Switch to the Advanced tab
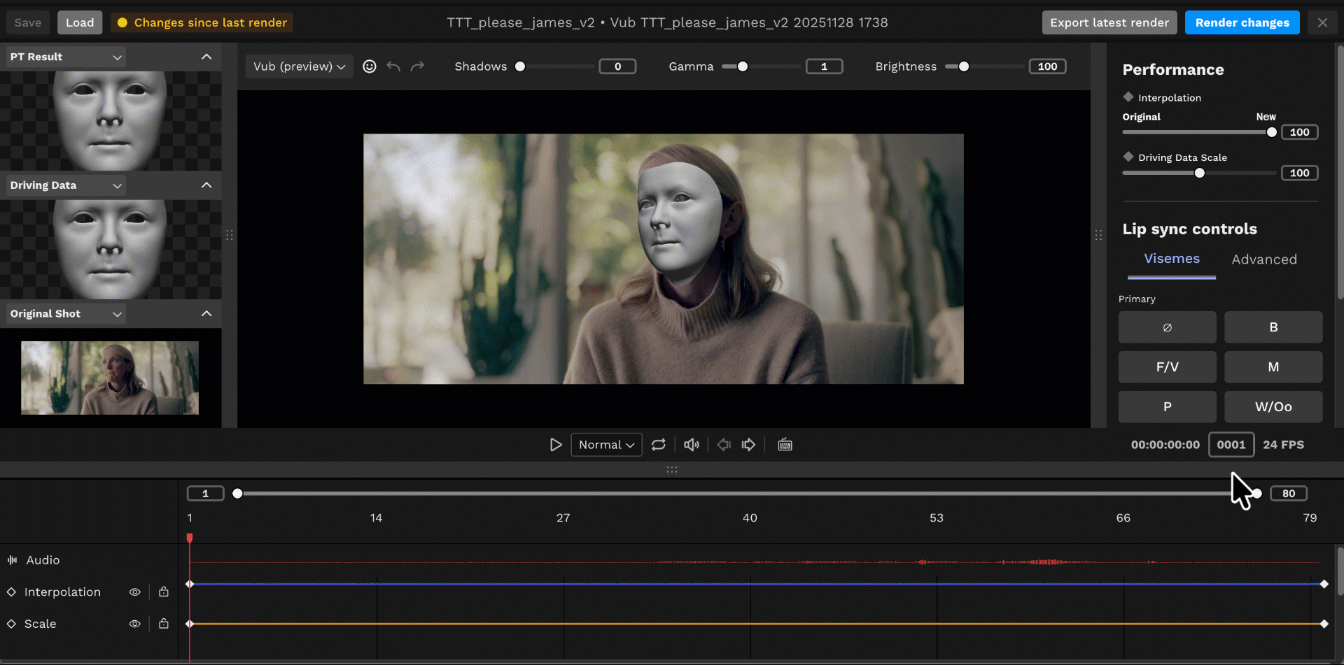This screenshot has width=1344, height=665. (x=1263, y=259)
